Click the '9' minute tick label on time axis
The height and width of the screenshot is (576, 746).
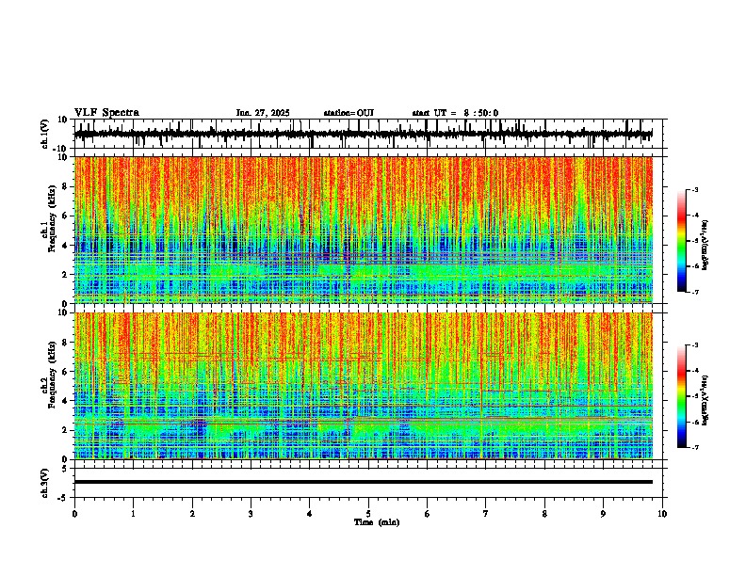pos(603,514)
